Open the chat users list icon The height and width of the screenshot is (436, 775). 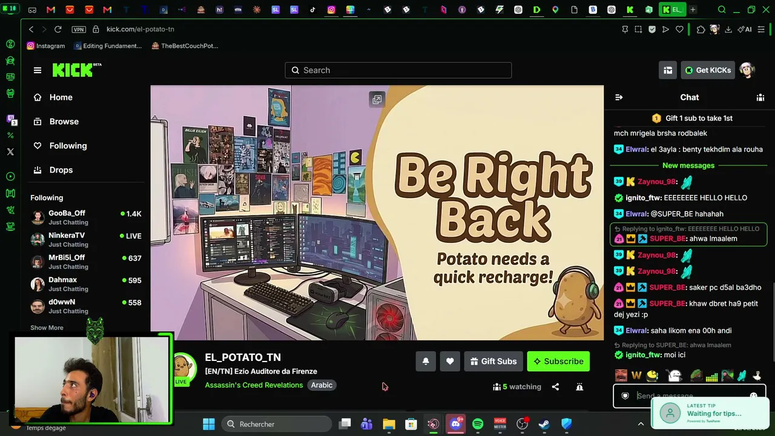coord(760,97)
